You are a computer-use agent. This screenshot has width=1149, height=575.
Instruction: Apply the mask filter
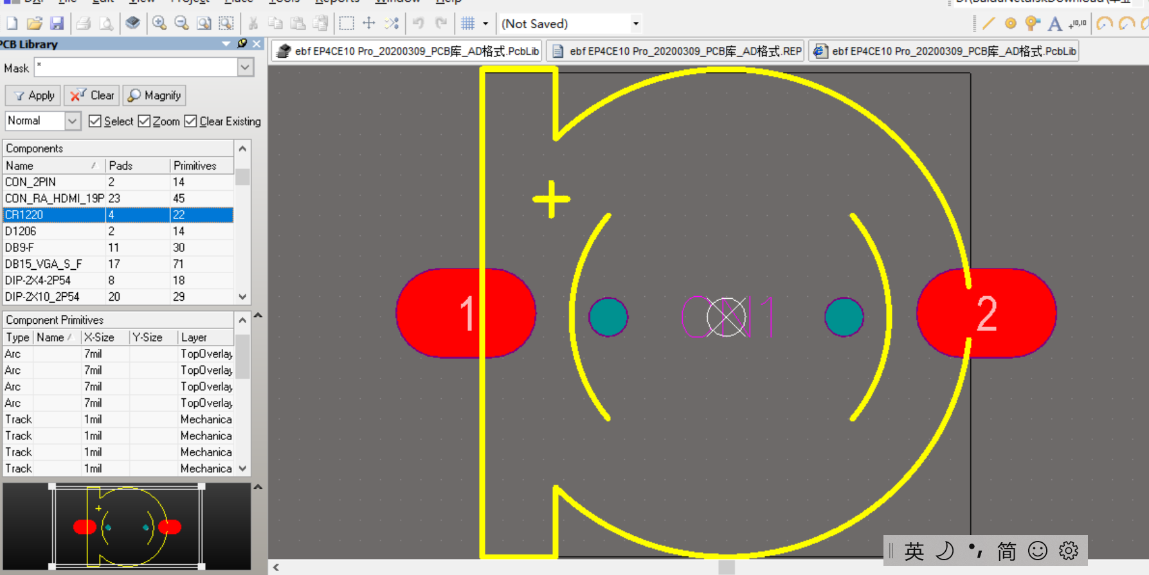(33, 95)
